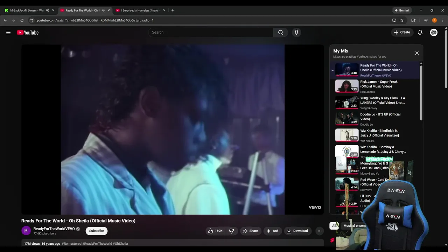Like the video with 169K likes
Viewport: 448px width, 252px height.
point(215,231)
